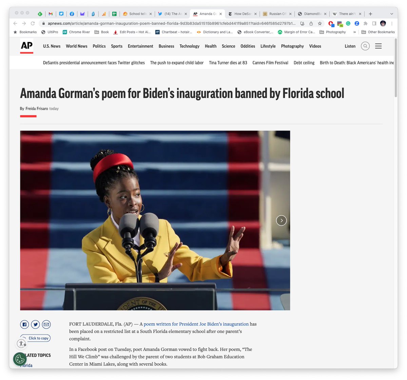The width and height of the screenshot is (407, 380).
Task: Open the AP site search magnifier
Action: (365, 46)
